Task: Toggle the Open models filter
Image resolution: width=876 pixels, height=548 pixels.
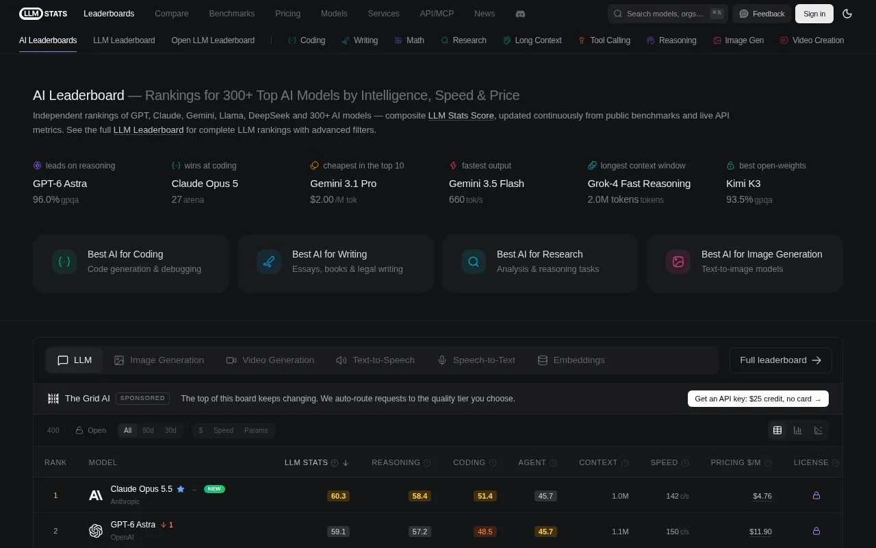Action: 91,430
